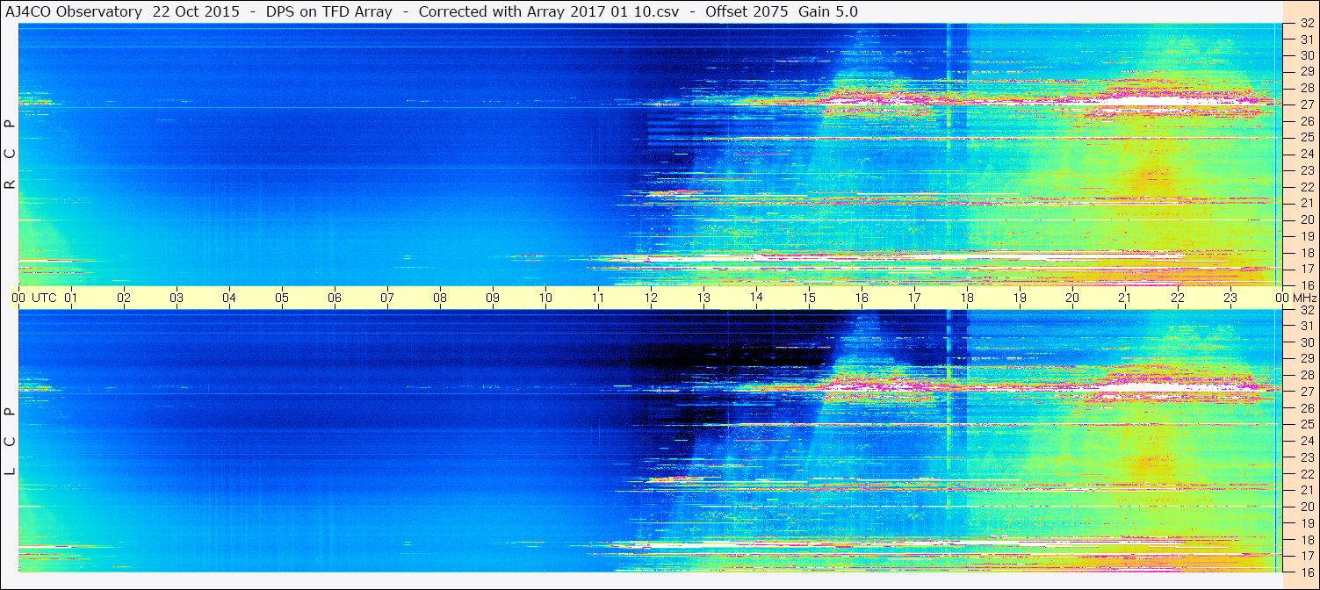Click the Gain 5.0 value in header
This screenshot has width=1320, height=590.
828,11
